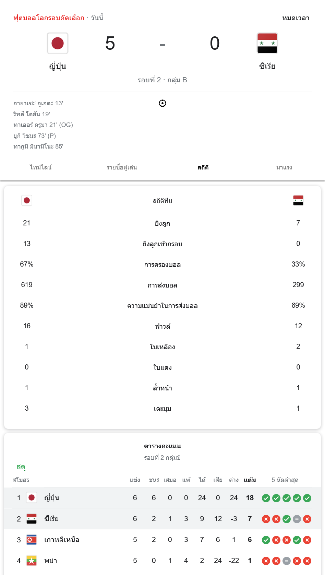This screenshot has height=575, width=325.
Task: Click Japan flag in team stats card
Action: 27,200
